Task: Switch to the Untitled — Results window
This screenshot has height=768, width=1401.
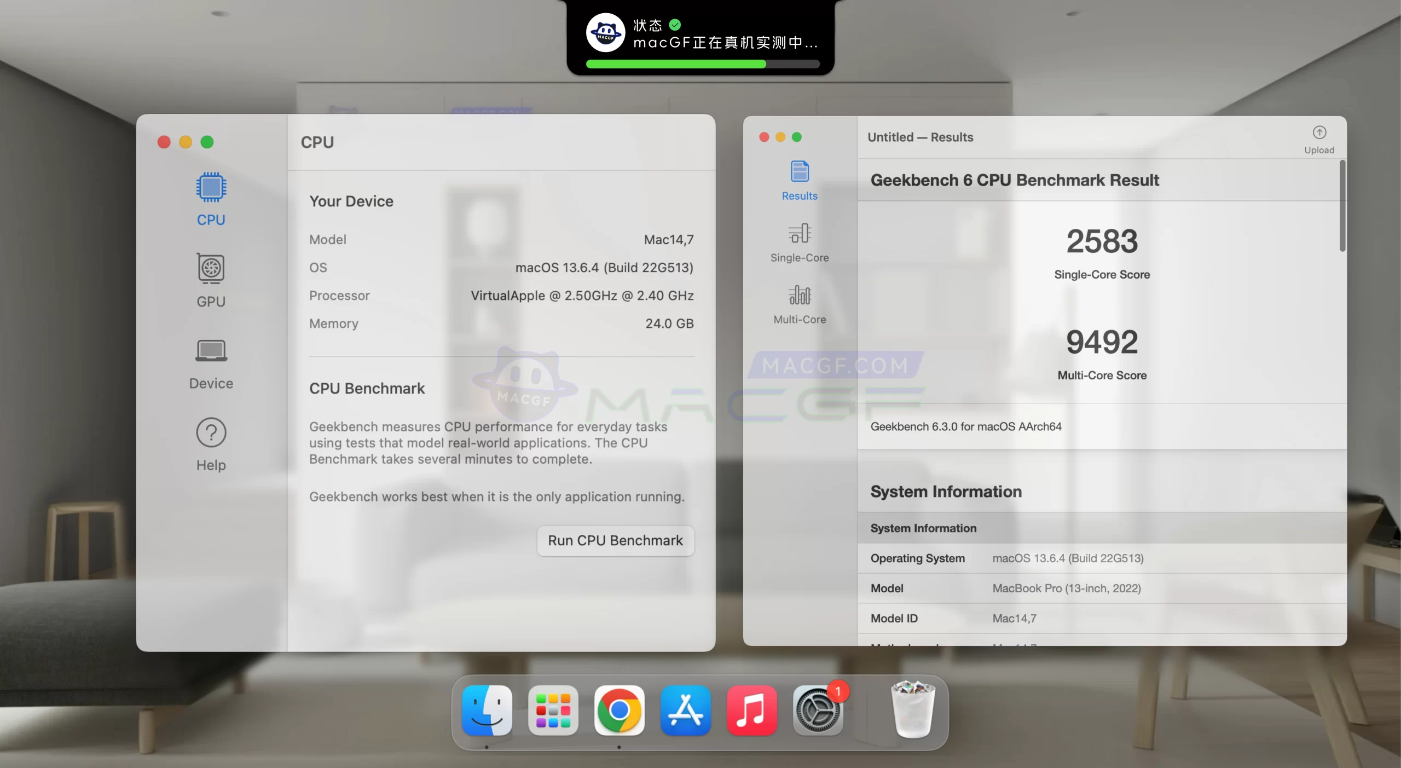Action: [x=920, y=137]
